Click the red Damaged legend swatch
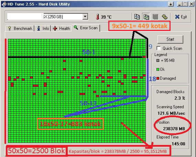 point(158,78)
